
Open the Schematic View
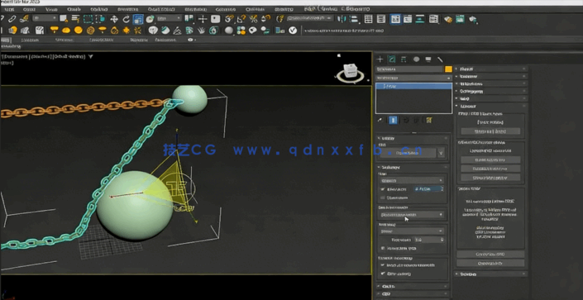point(421,18)
